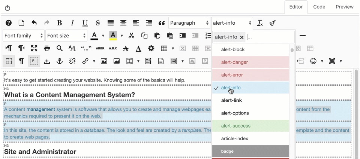Toggle fullscreen editor mode
Screen dimensions: 360x159
point(34,48)
